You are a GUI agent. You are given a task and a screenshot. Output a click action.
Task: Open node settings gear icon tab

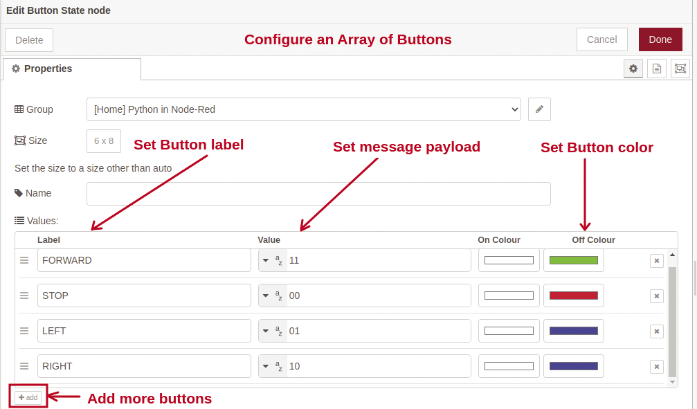[x=633, y=69]
